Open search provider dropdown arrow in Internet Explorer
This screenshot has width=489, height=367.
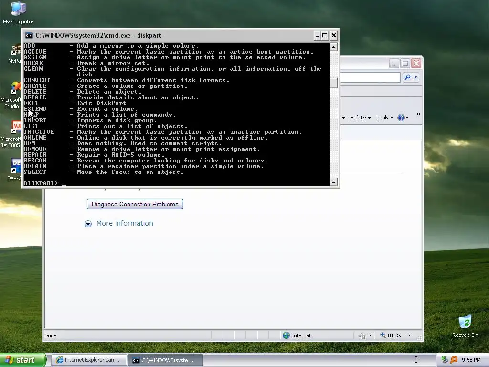point(416,77)
